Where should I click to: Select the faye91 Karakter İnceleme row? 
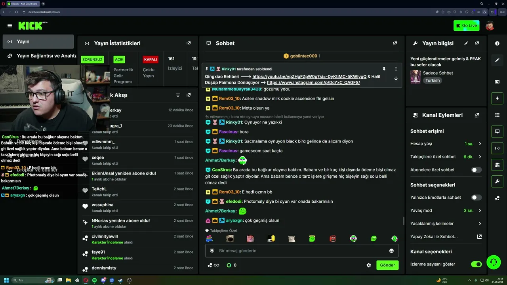click(x=138, y=255)
